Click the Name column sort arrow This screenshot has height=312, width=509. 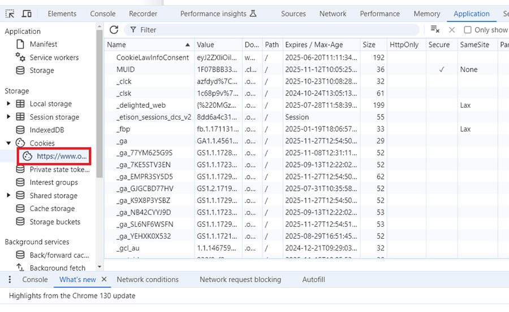coord(188,45)
